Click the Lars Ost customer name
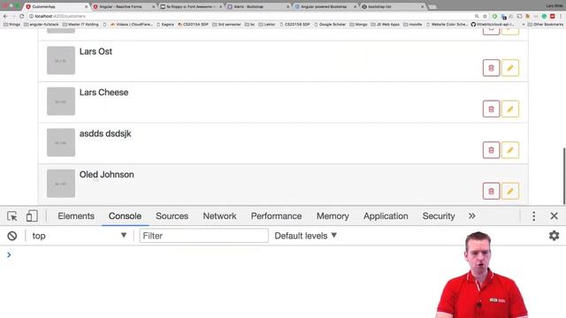The height and width of the screenshot is (318, 566). pyautogui.click(x=96, y=51)
